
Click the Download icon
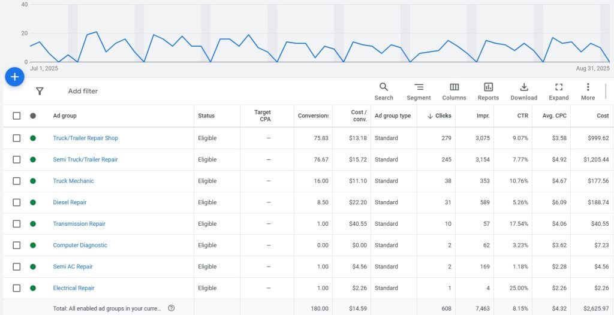pyautogui.click(x=523, y=91)
